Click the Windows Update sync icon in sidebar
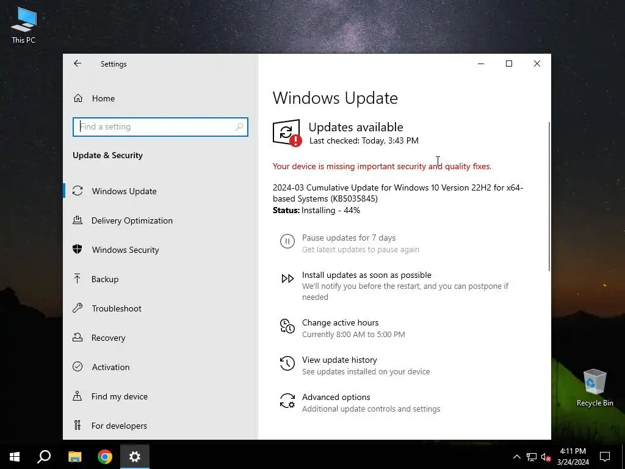Viewport: 625px width, 469px height. pos(78,191)
